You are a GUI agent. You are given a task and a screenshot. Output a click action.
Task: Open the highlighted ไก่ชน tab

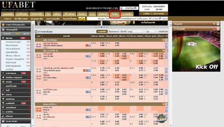tap(115, 14)
